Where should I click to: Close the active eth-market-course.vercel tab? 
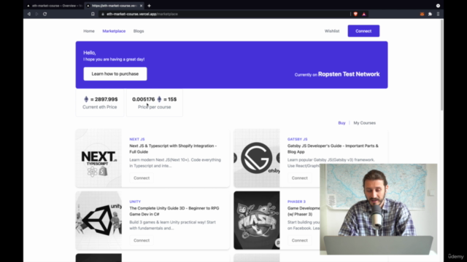(141, 6)
